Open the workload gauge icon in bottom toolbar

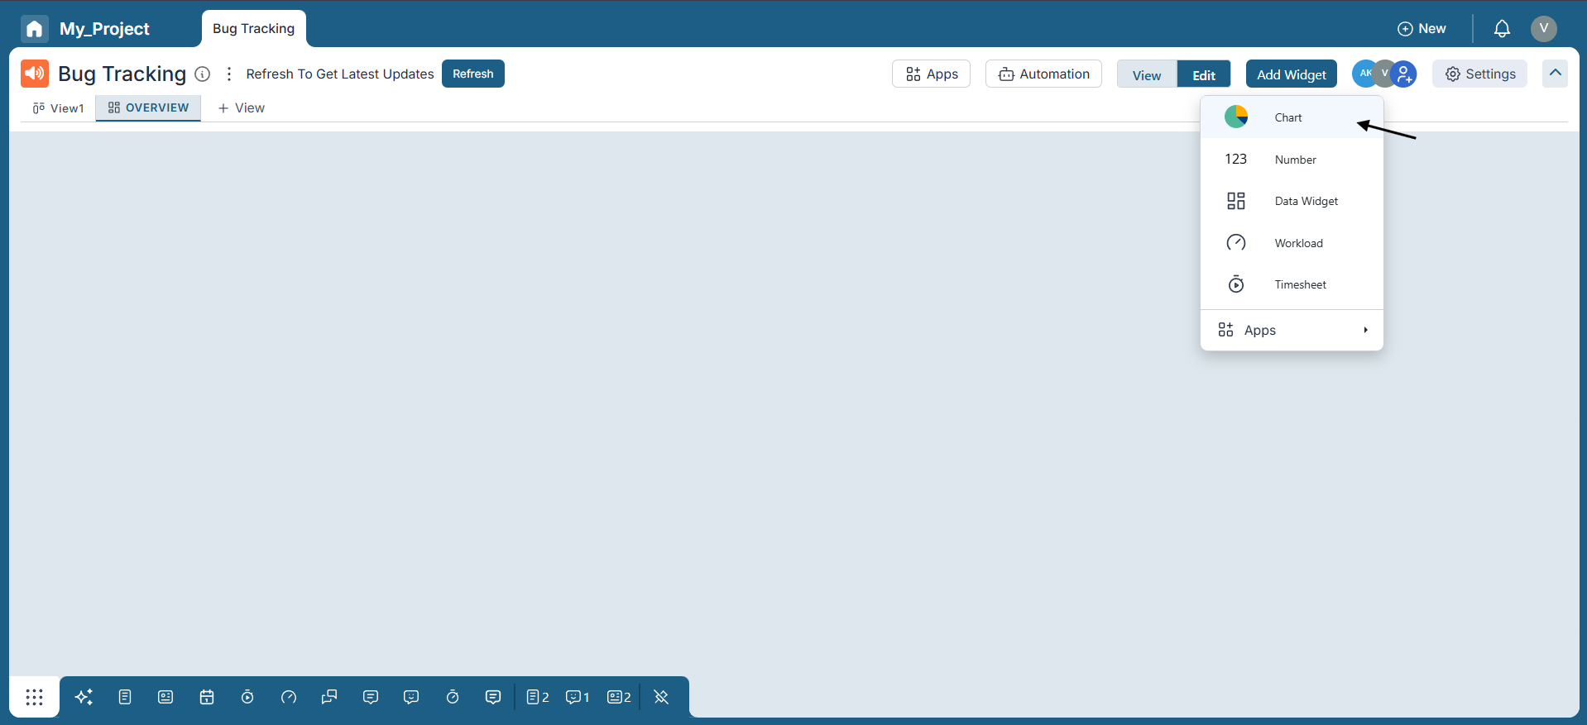point(289,697)
